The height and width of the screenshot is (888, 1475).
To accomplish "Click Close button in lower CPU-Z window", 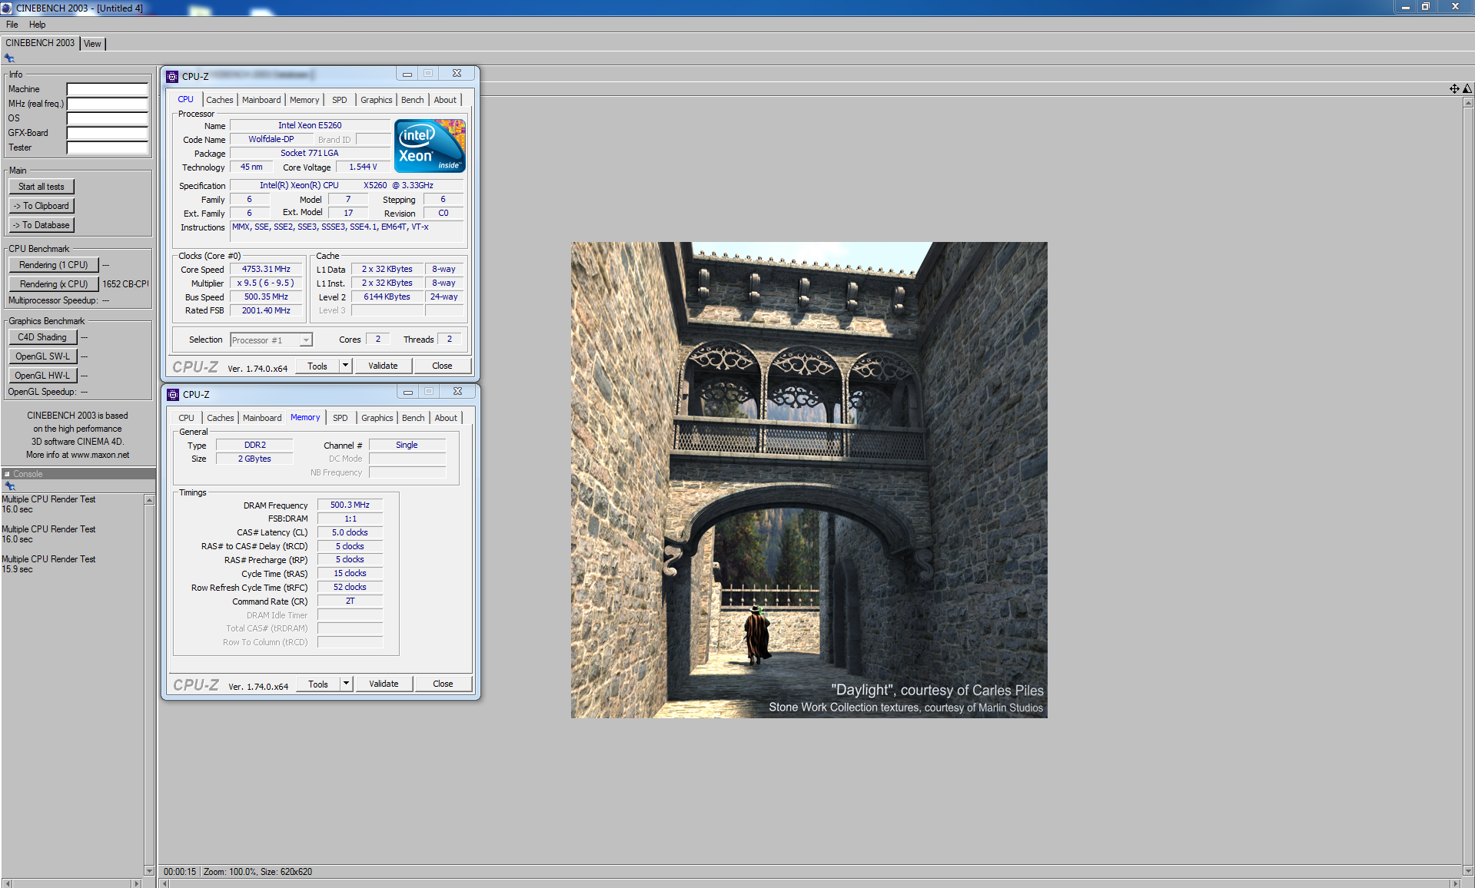I will pyautogui.click(x=443, y=684).
